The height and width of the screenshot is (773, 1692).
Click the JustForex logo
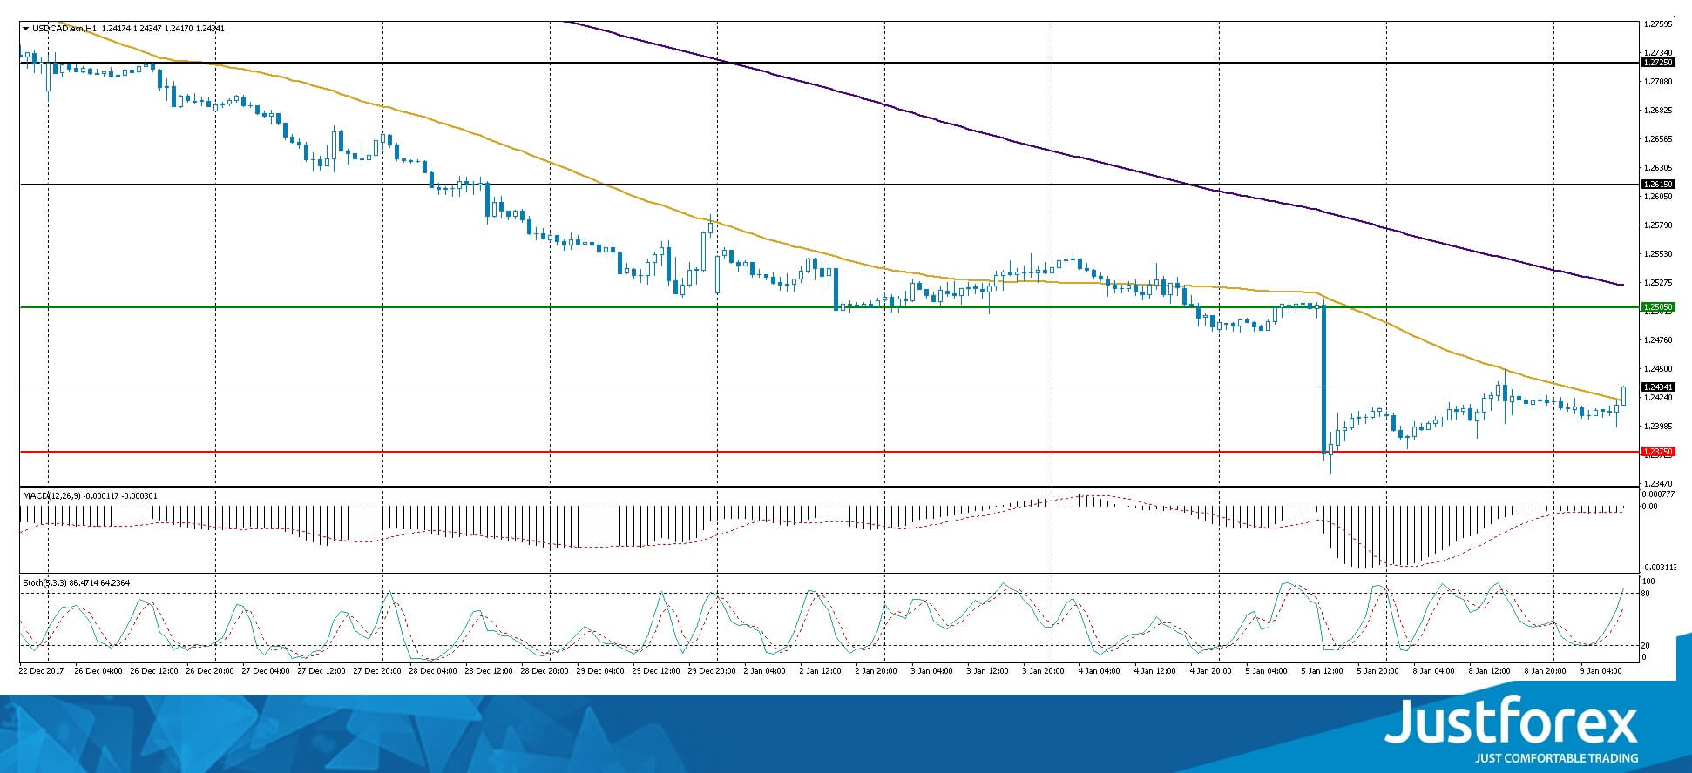coord(1510,729)
